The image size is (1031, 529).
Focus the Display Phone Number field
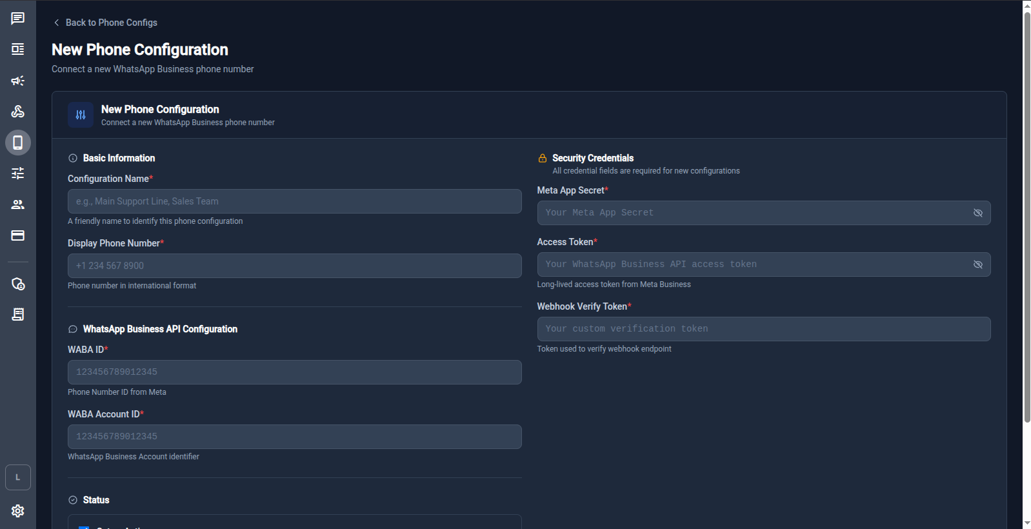(x=294, y=266)
